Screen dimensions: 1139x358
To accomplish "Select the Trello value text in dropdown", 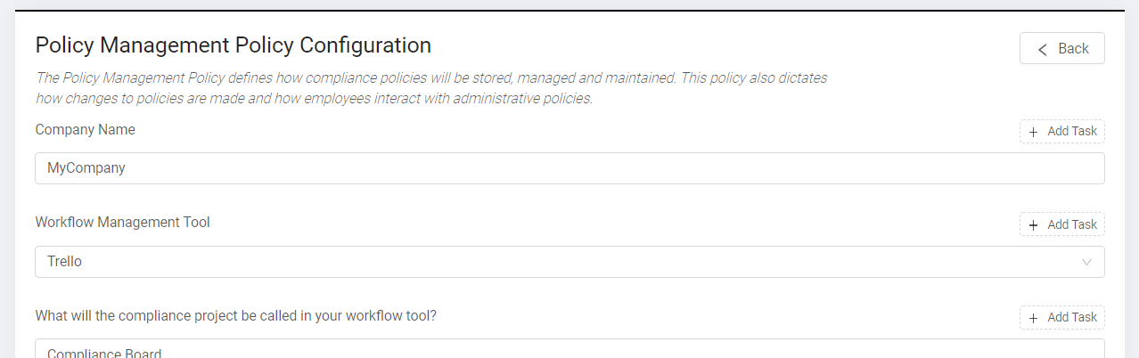I will click(65, 262).
